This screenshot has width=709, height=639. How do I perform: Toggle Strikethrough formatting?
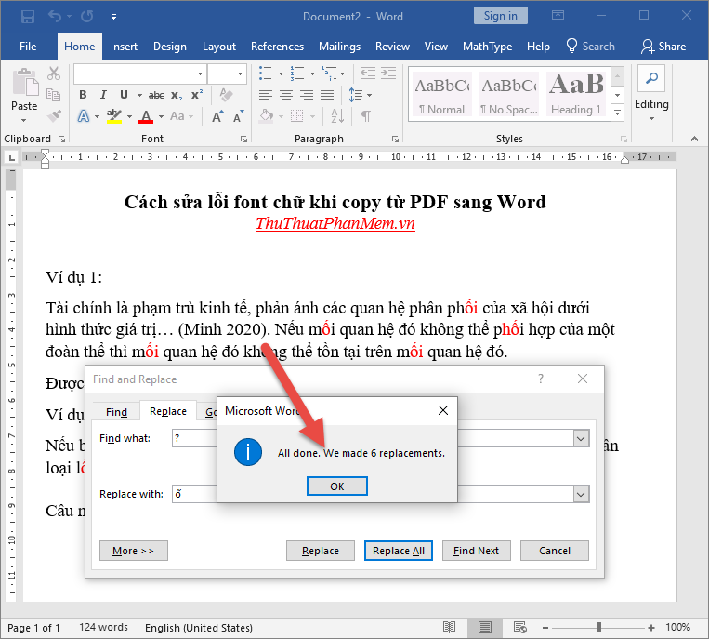pyautogui.click(x=156, y=95)
